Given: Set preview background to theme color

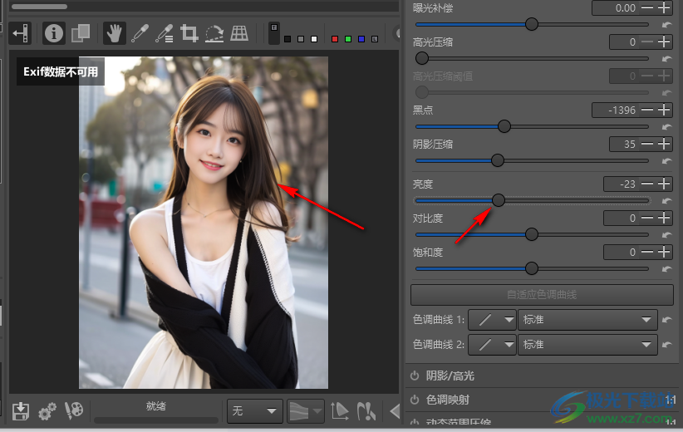Looking at the screenshot, I should (x=274, y=33).
